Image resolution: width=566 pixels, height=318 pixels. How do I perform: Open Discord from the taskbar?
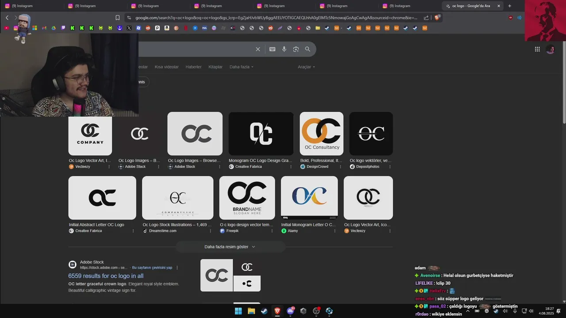291,311
